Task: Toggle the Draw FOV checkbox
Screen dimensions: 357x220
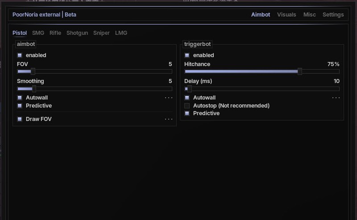Action: 20,119
